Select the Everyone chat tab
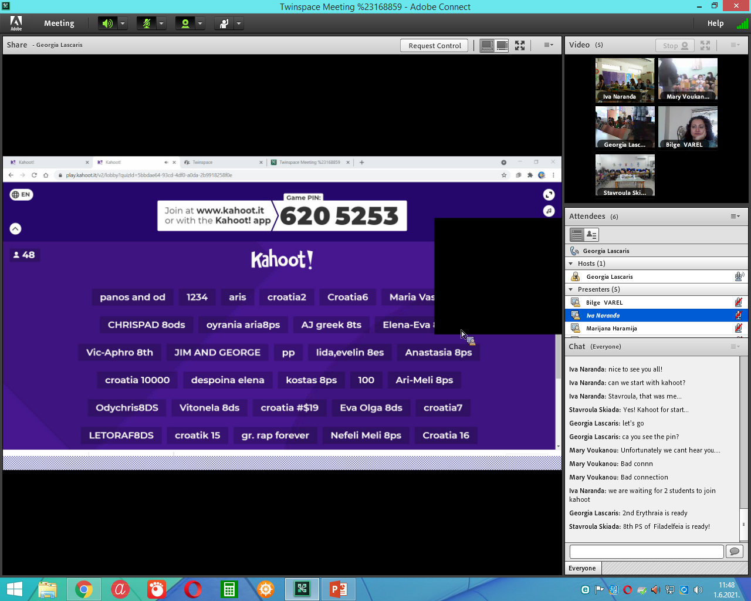This screenshot has height=601, width=751. click(x=582, y=568)
